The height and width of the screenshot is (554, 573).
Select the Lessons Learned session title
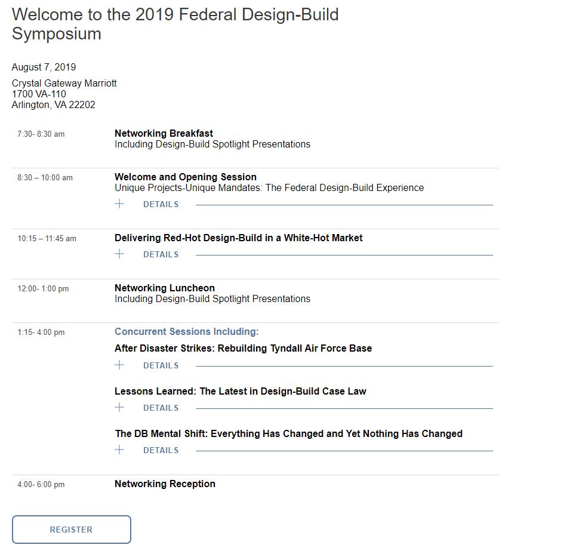[x=240, y=392]
